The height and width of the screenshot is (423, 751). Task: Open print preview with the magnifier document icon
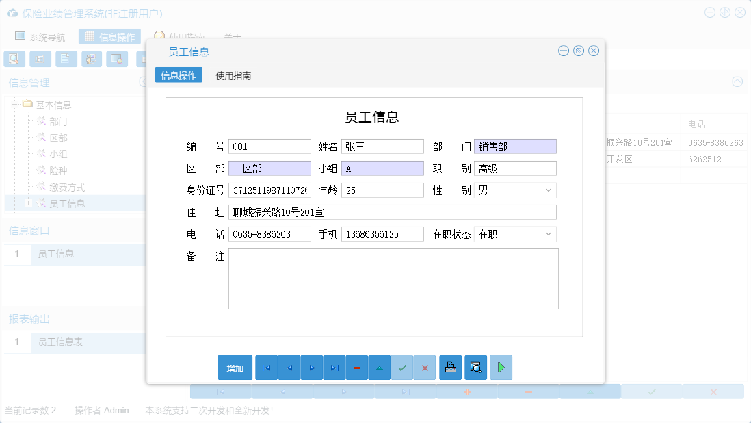click(x=475, y=368)
